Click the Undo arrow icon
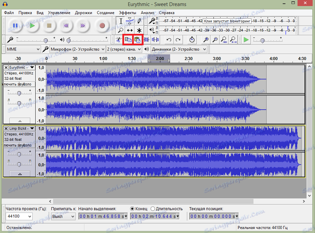The width and height of the screenshot is (315, 233). pos(168,40)
